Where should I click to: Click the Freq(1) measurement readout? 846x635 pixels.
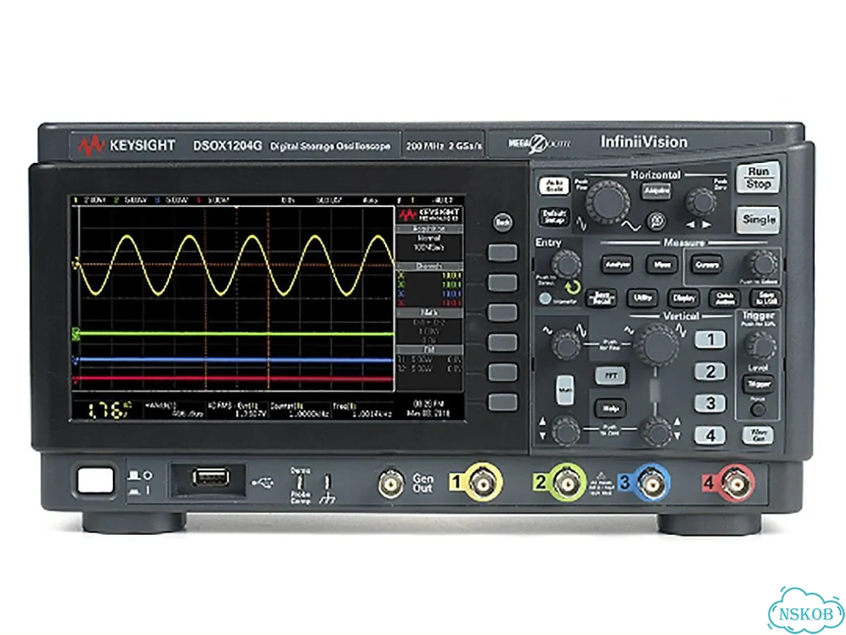click(364, 411)
